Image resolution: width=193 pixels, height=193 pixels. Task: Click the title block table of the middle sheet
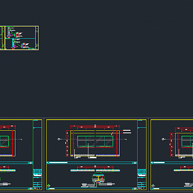pos(142,179)
